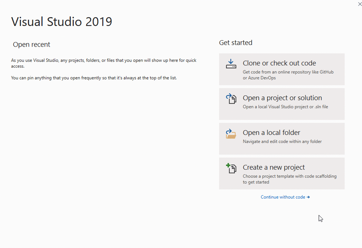Image resolution: width=362 pixels, height=248 pixels.
Task: Choose the Open a project or solution title
Action: click(282, 98)
